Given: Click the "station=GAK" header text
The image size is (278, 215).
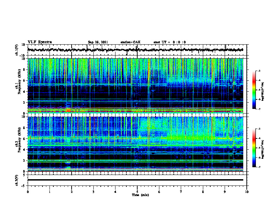Looking at the screenshot, I should click(x=131, y=42).
